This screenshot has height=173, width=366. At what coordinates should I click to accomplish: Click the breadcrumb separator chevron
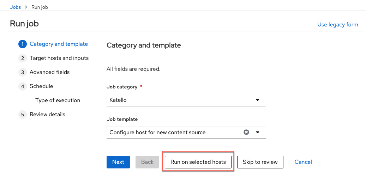[x=26, y=7]
